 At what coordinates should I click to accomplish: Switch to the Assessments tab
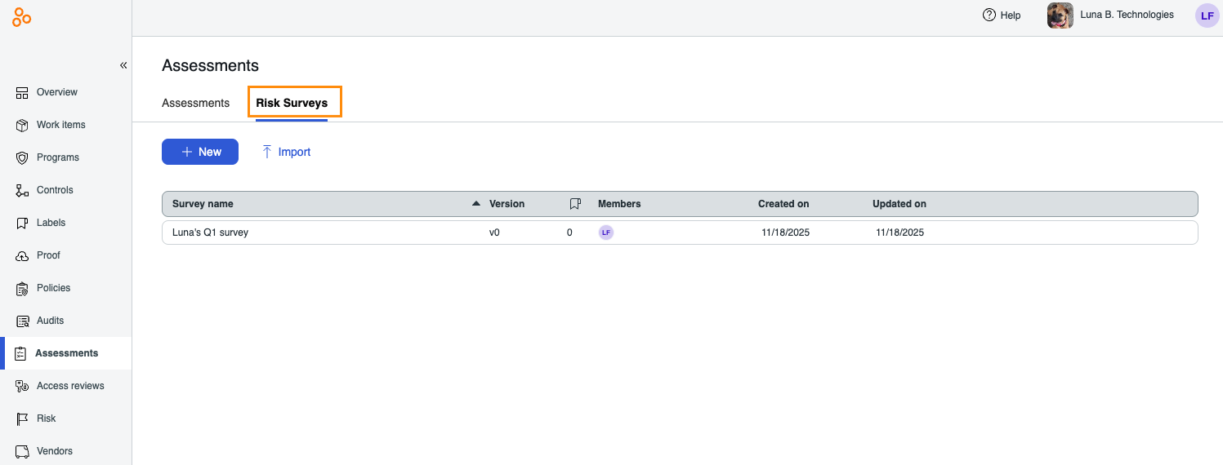pos(195,104)
